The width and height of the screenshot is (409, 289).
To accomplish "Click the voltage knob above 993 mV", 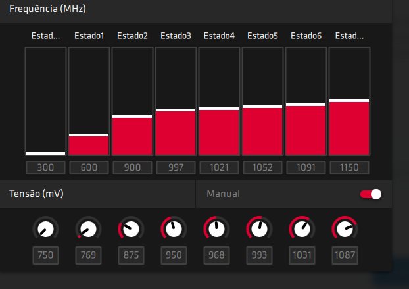I will (259, 229).
